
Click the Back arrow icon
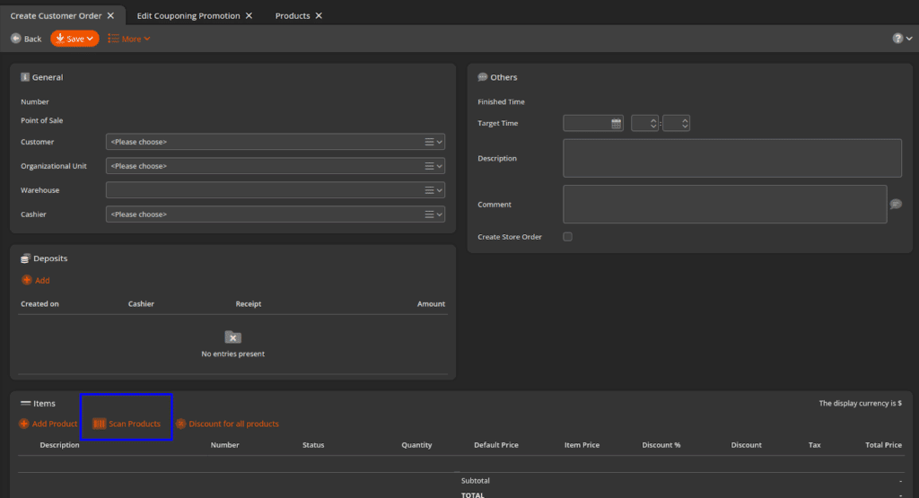pos(16,39)
